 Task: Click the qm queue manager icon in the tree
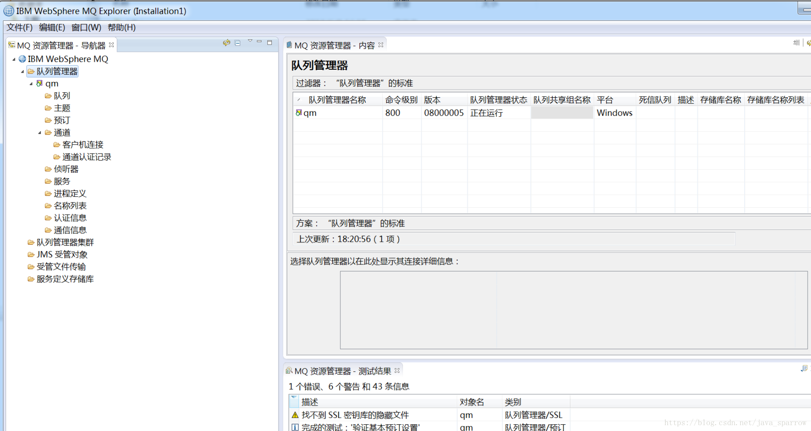(x=39, y=84)
